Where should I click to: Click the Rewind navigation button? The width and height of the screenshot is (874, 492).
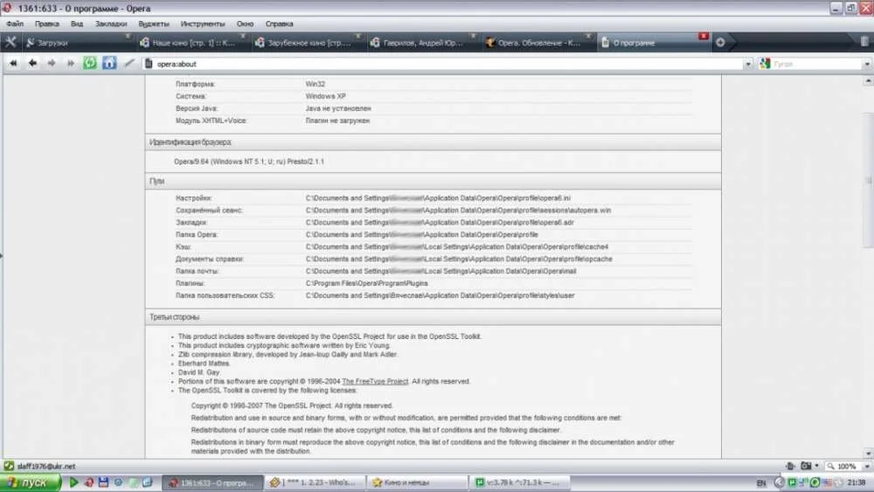(x=13, y=64)
